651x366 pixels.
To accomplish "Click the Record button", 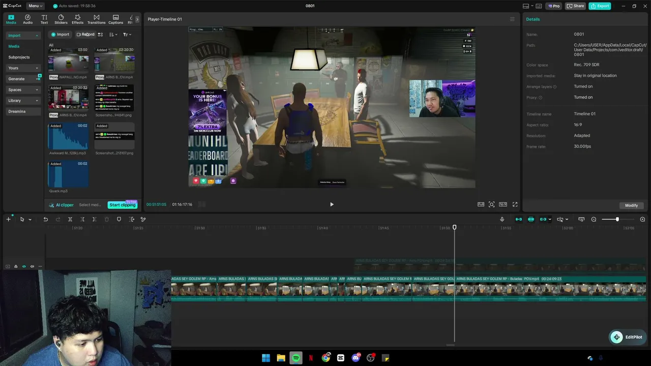I will (85, 35).
